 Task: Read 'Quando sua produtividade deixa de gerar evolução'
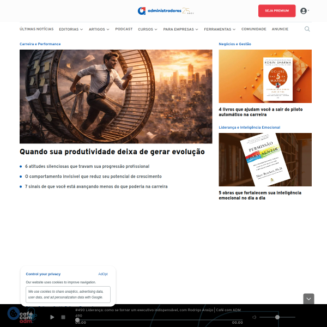[x=112, y=152]
